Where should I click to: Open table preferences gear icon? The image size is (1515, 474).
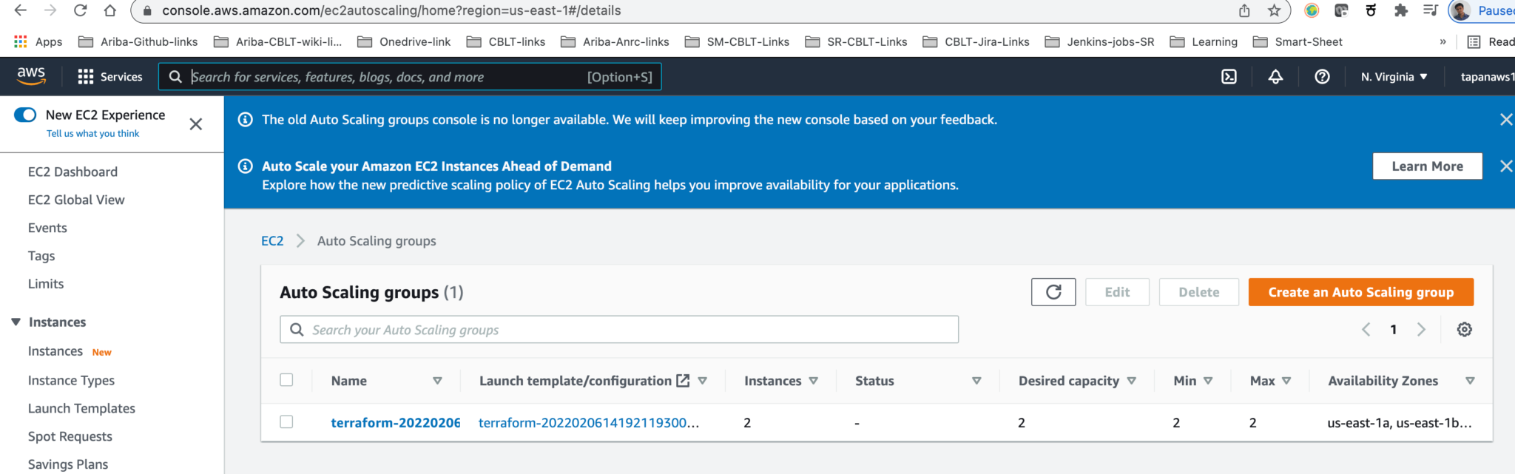[1464, 330]
